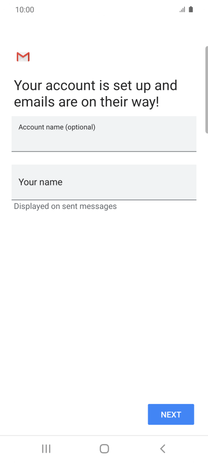This screenshot has height=463, width=208.
Task: Focus the Account name (optional) field
Action: [x=104, y=134]
